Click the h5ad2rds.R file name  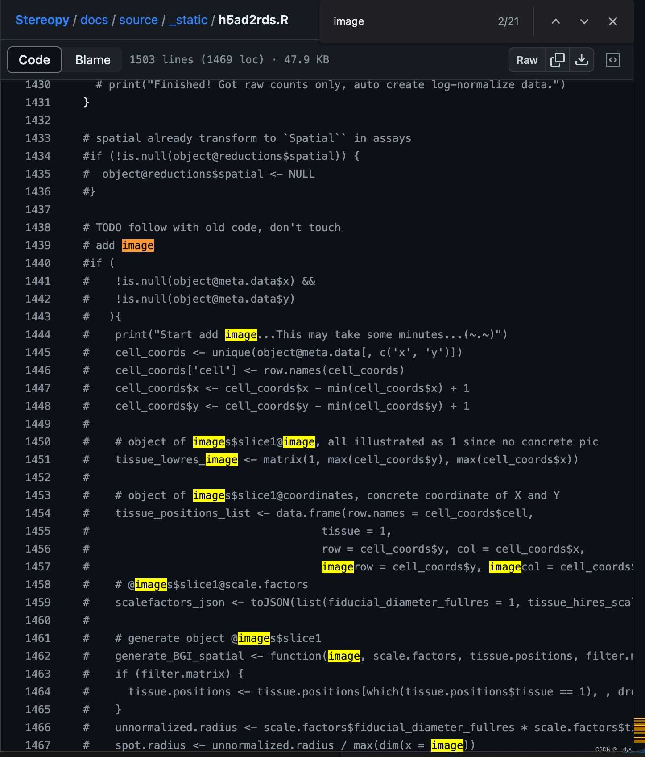pos(253,20)
